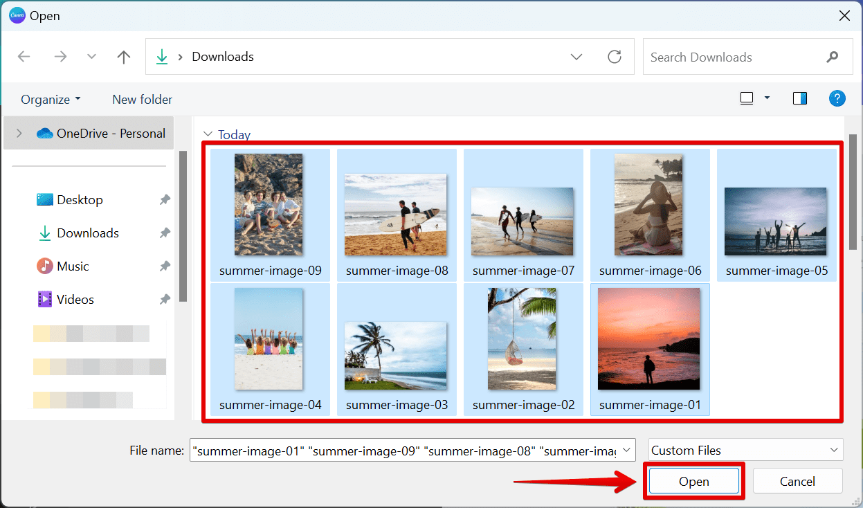Refresh the Downloads folder view
Viewport: 863px width, 508px height.
click(x=615, y=57)
